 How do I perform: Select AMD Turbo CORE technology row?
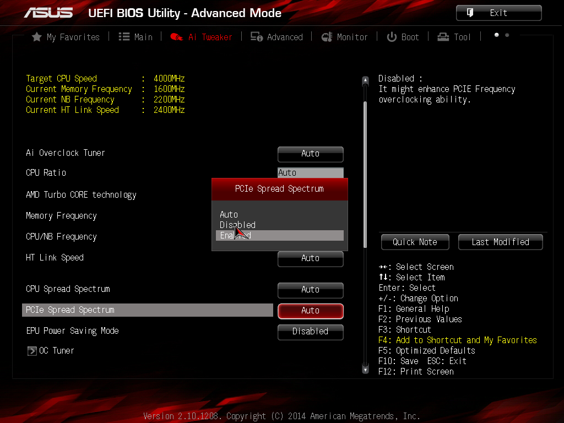tap(81, 194)
